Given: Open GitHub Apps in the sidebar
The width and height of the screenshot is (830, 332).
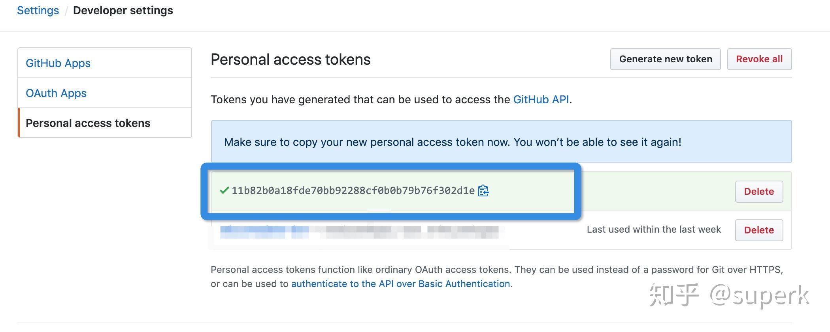Looking at the screenshot, I should click(x=58, y=63).
